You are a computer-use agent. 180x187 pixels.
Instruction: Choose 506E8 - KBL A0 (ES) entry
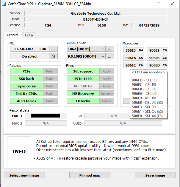pos(147,102)
